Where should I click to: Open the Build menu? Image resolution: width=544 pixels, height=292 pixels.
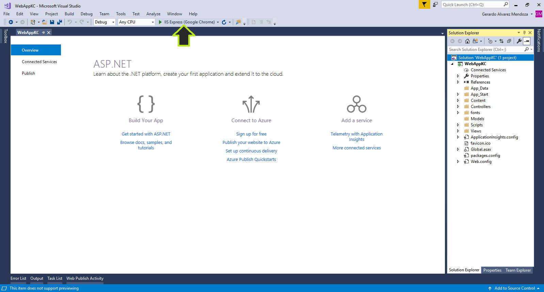pyautogui.click(x=69, y=14)
